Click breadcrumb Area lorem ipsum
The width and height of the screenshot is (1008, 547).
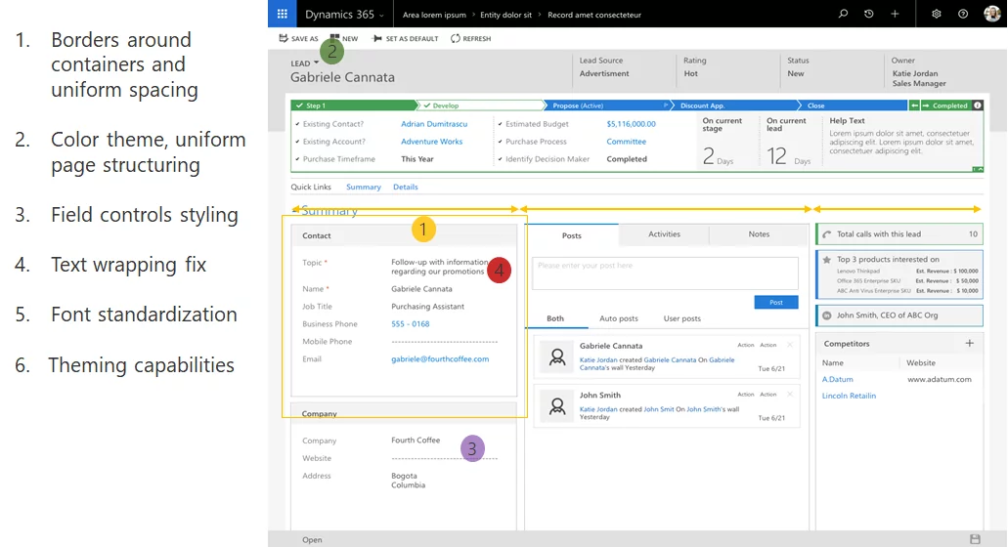(x=434, y=15)
